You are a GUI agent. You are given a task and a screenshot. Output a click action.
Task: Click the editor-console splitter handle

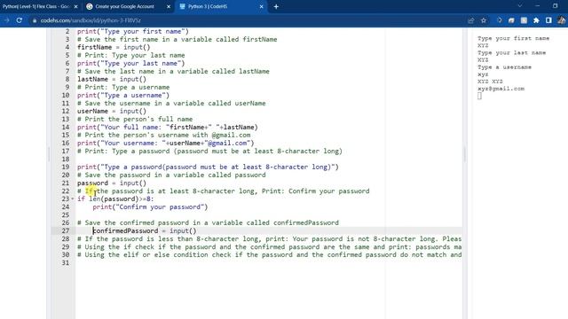tap(465, 154)
